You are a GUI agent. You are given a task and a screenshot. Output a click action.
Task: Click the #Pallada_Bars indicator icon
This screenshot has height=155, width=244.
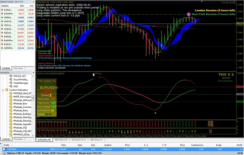click(11, 104)
